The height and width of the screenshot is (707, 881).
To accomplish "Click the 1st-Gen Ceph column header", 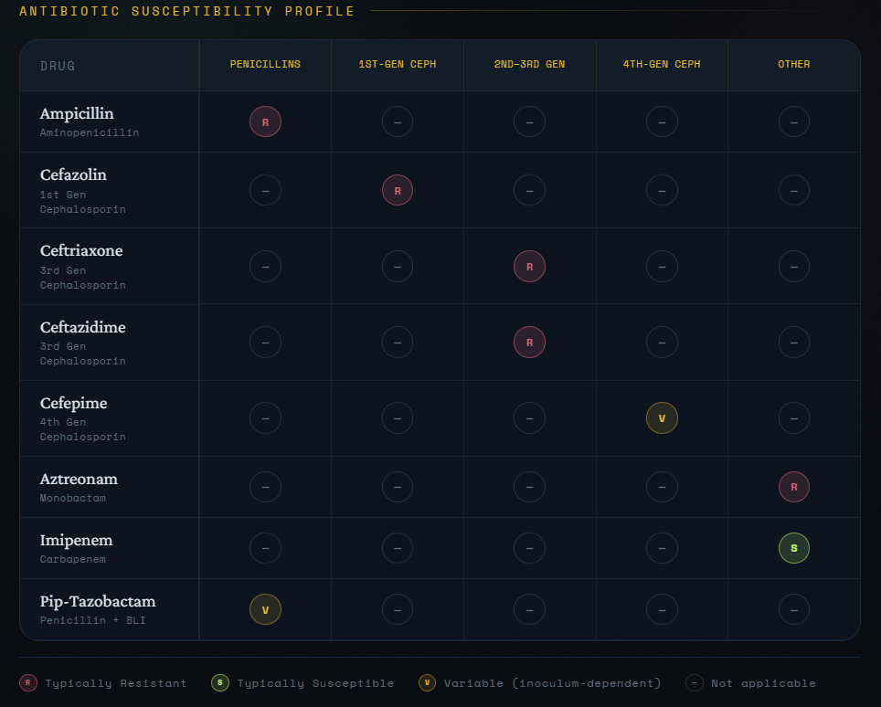I will [398, 65].
